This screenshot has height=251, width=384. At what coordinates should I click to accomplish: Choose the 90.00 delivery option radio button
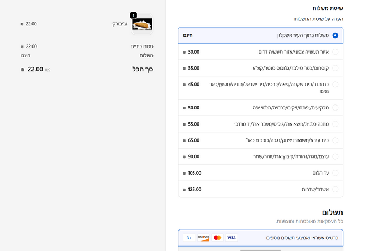pyautogui.click(x=335, y=156)
